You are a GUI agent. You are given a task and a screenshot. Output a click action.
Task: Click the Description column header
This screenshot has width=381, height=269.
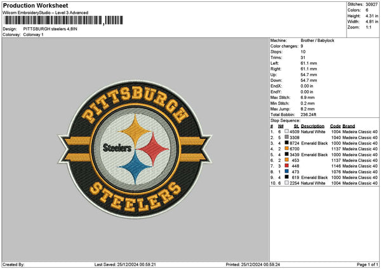click(x=312, y=126)
